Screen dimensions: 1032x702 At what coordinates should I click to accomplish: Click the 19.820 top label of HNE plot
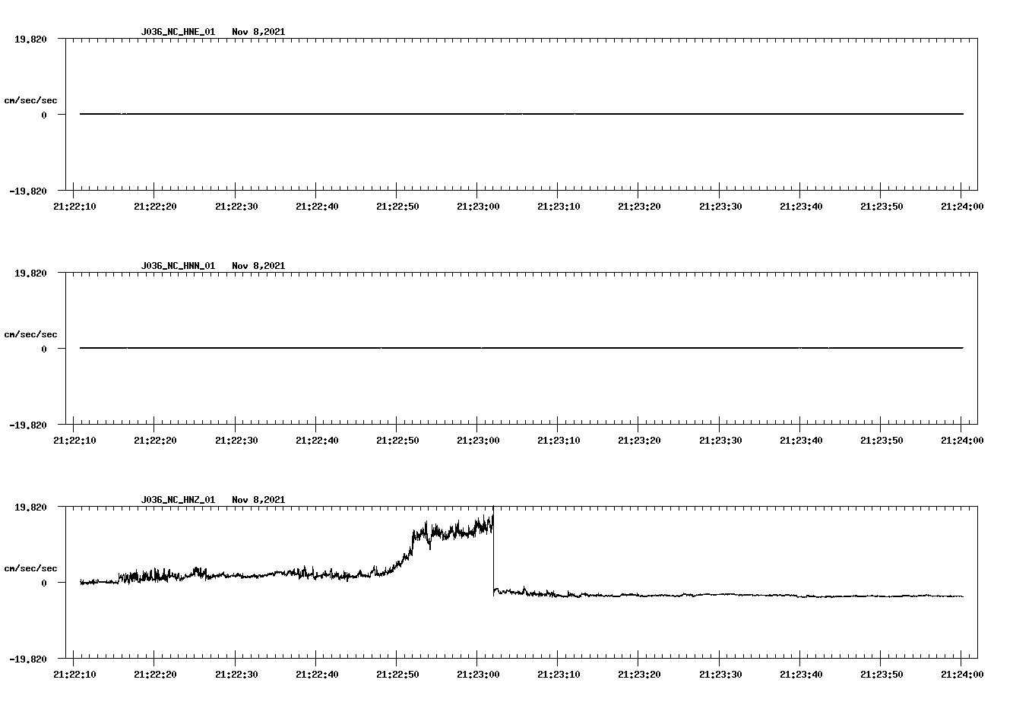(30, 40)
